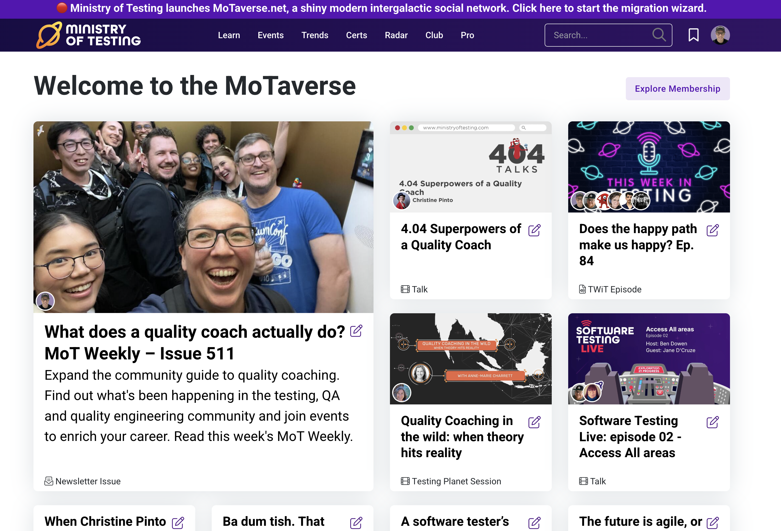The image size is (781, 531).
Task: Edit the 'Quality Coaching in the wild' session
Action: (x=535, y=422)
